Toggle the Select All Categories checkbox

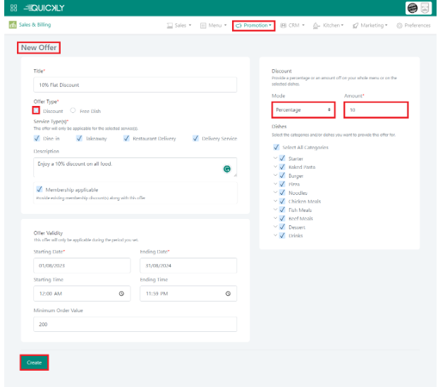click(275, 148)
